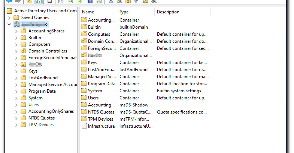Collapse the domain node in tree
294x153 pixels.
click(x=9, y=25)
